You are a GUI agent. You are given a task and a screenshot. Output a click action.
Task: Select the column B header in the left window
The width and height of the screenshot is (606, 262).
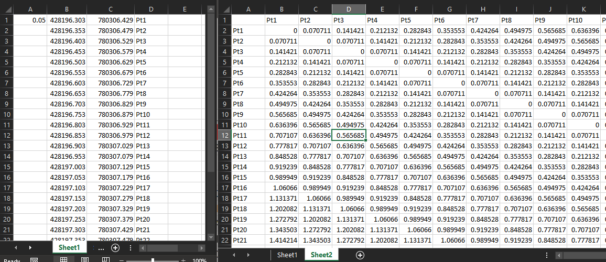pyautogui.click(x=67, y=9)
